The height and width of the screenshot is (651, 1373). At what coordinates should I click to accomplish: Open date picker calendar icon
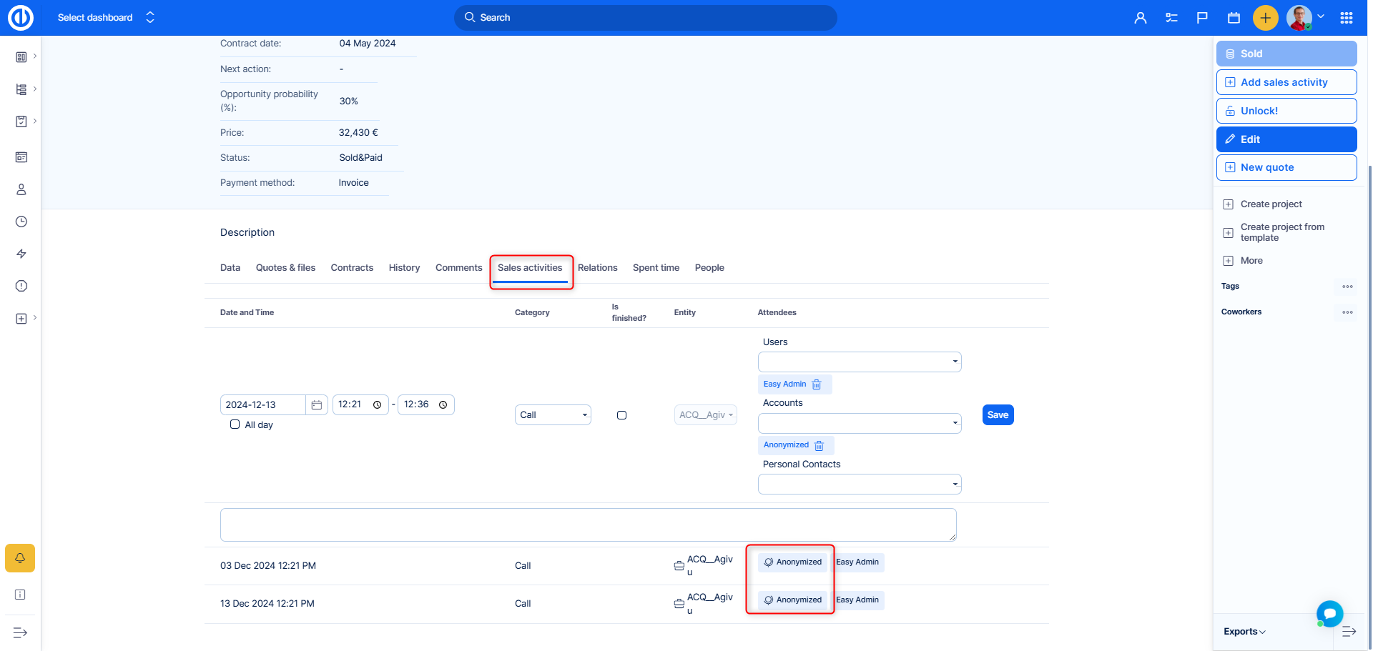tap(317, 405)
